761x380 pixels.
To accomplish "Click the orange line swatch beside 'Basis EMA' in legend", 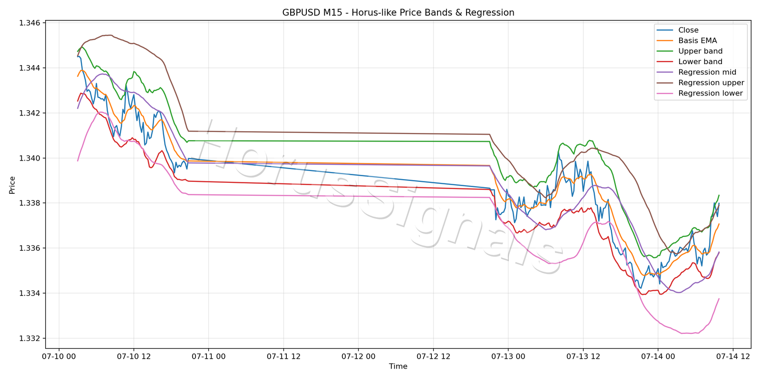I will pyautogui.click(x=665, y=41).
